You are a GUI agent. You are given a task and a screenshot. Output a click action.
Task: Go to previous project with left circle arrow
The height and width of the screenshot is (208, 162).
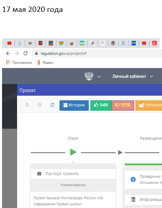(27, 105)
